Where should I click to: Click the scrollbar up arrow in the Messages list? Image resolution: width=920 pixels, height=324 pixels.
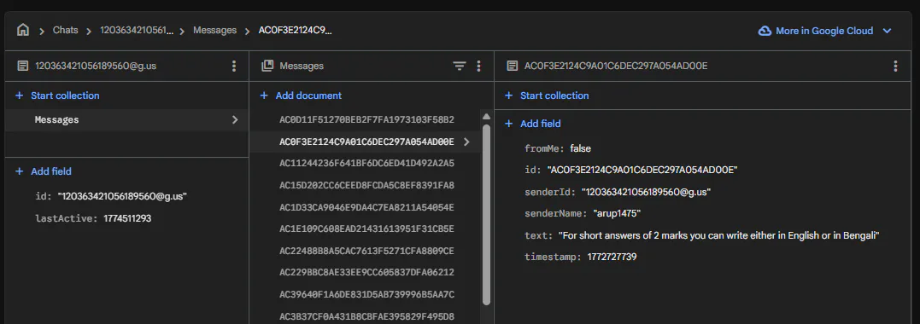point(486,117)
